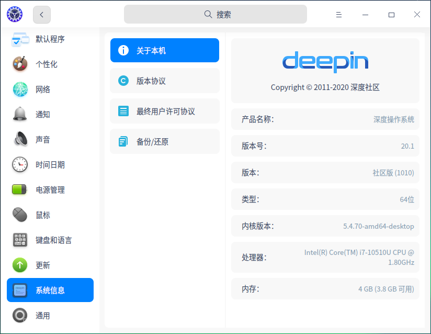Open the 版本协议 page
This screenshot has width=431, height=334.
[165, 81]
